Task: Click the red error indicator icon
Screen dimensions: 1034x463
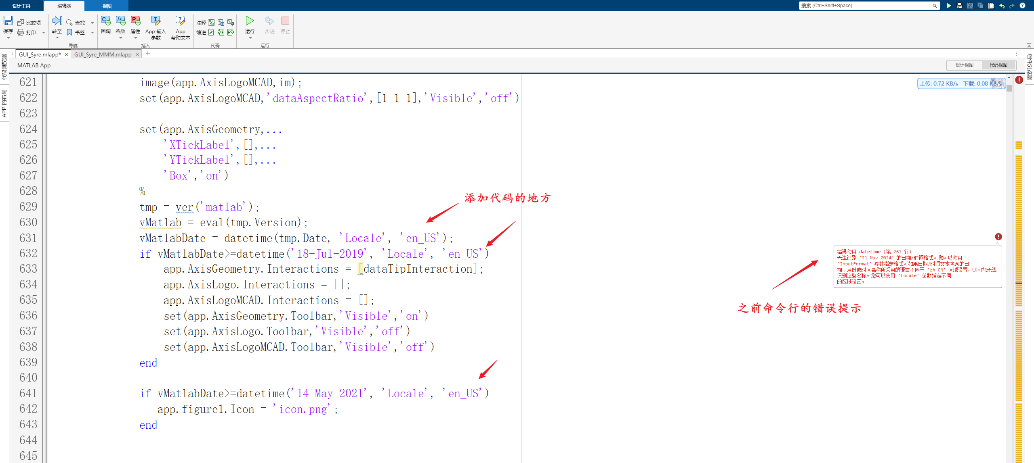Action: 1019,80
